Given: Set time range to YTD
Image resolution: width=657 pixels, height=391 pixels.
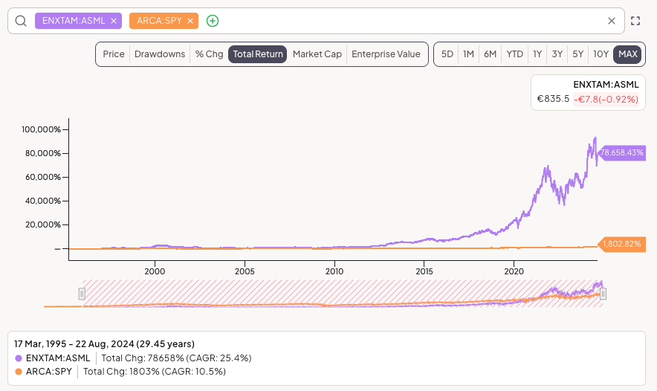Looking at the screenshot, I should (514, 54).
